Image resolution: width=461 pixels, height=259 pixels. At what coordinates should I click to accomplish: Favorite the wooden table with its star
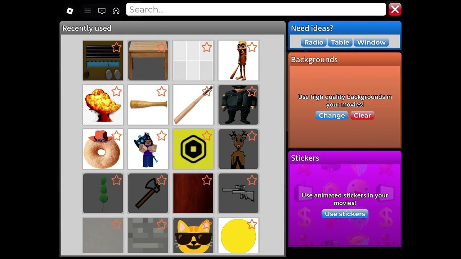tap(162, 47)
